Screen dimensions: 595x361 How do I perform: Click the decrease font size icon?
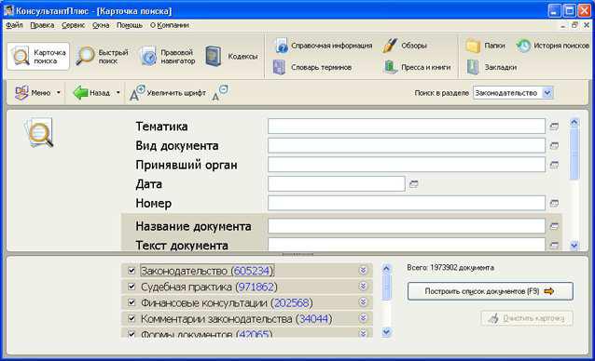220,93
